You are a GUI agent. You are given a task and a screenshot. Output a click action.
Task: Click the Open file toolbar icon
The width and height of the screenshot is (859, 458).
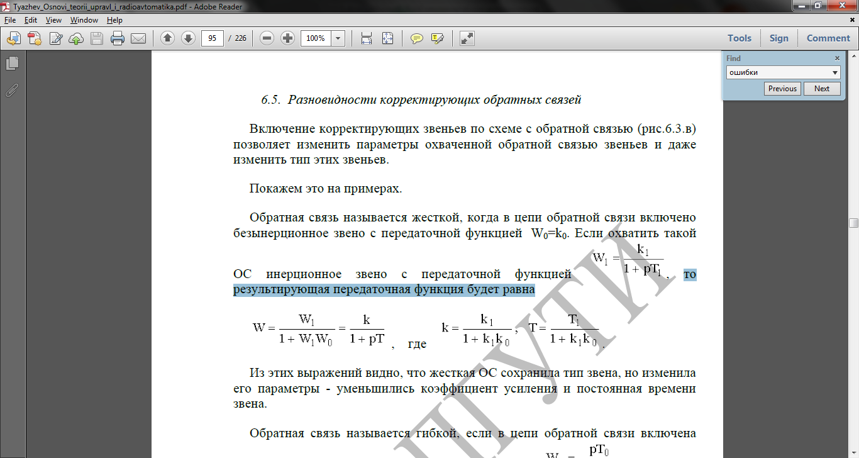coord(13,38)
